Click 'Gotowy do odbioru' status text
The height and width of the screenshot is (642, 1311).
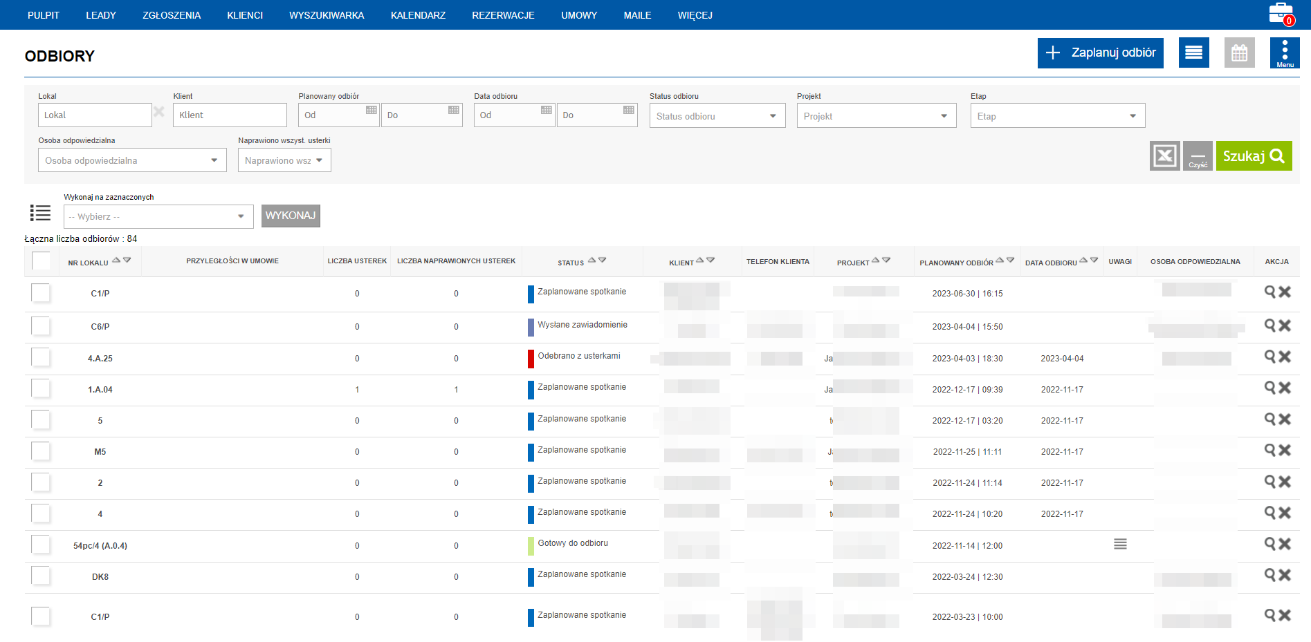[x=573, y=543]
